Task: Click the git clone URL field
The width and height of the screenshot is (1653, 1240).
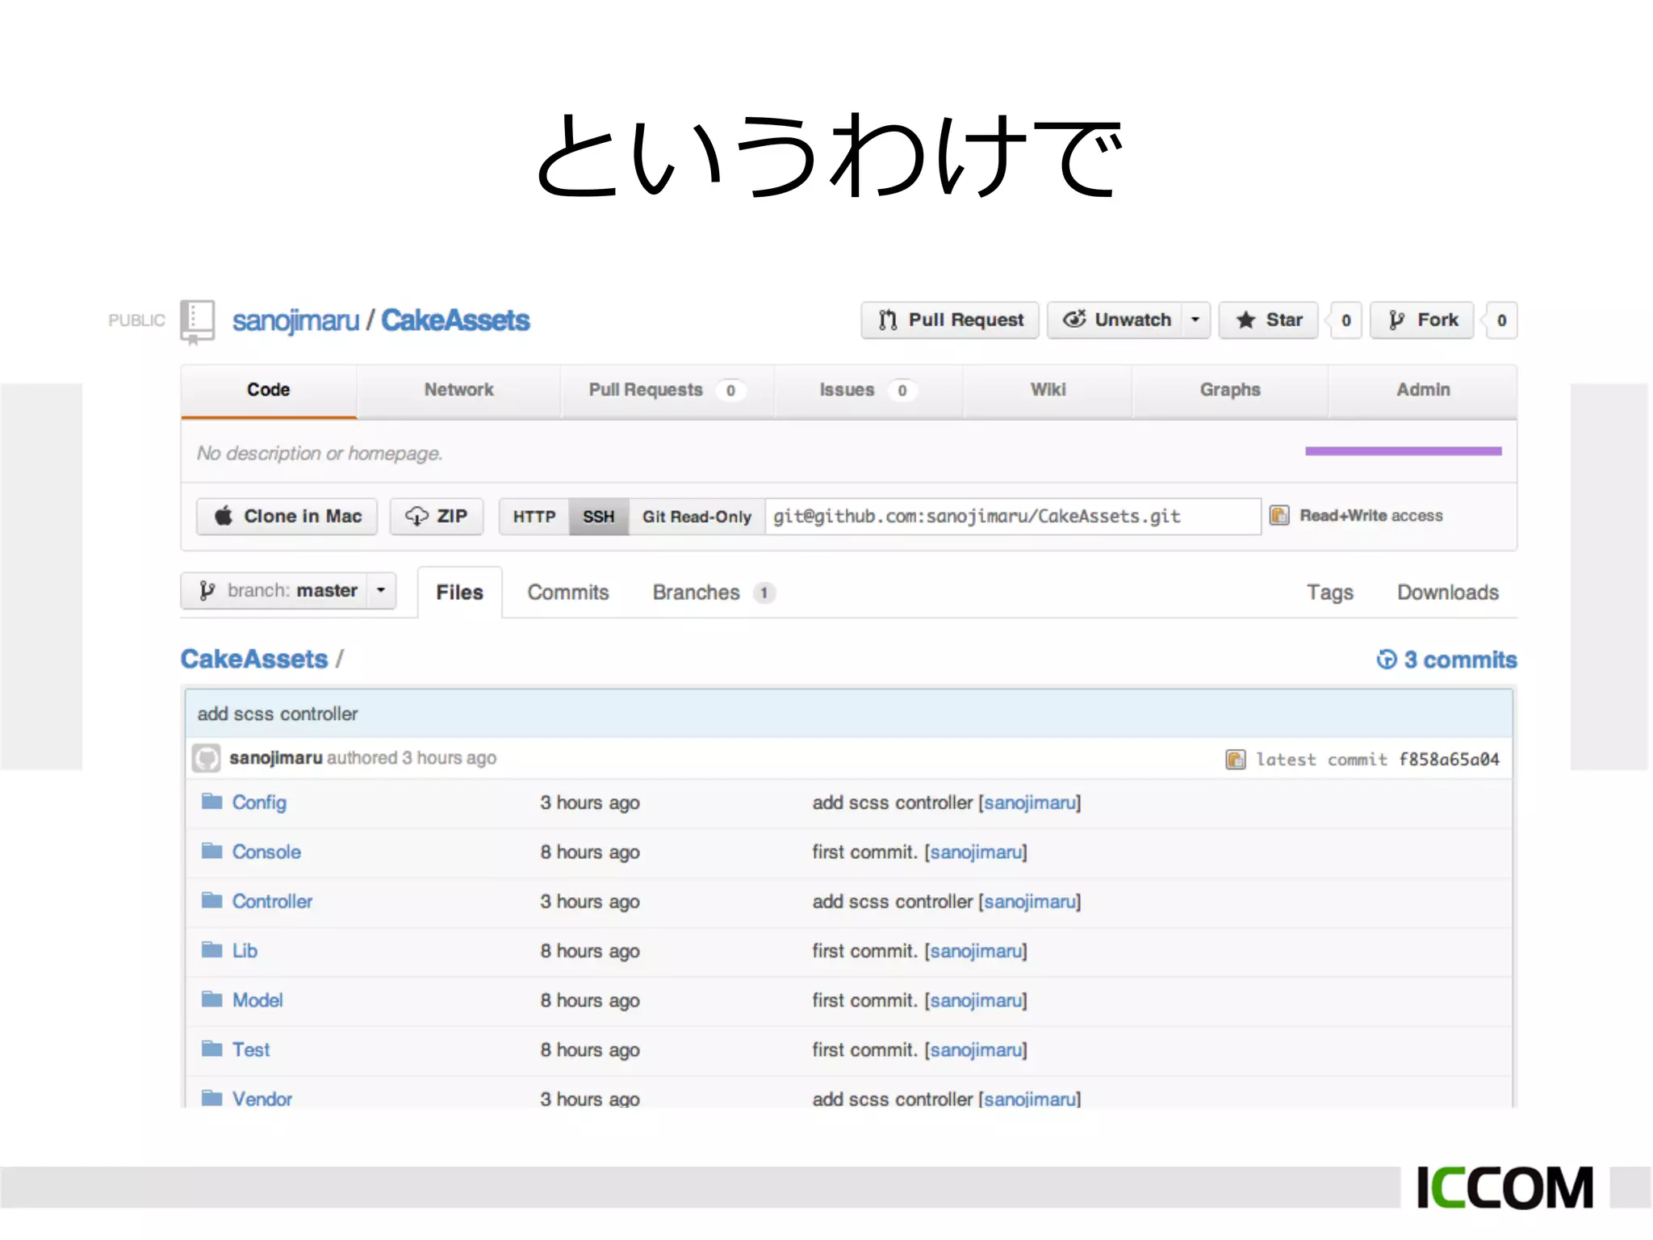Action: 1013,517
